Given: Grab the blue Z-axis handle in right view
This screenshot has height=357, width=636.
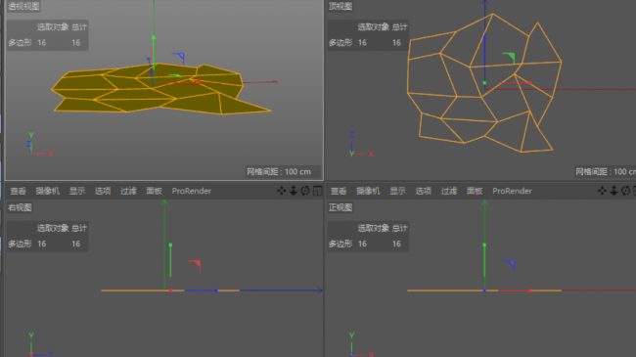Looking at the screenshot, I should tap(216, 290).
